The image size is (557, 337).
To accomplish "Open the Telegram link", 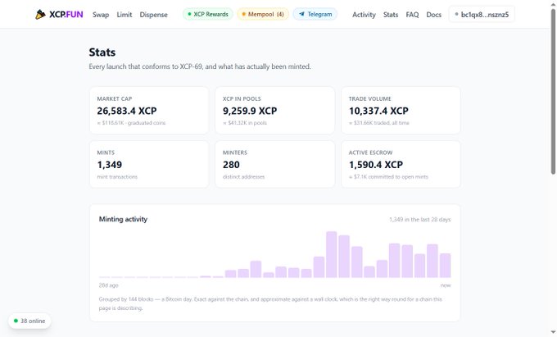I will [315, 14].
